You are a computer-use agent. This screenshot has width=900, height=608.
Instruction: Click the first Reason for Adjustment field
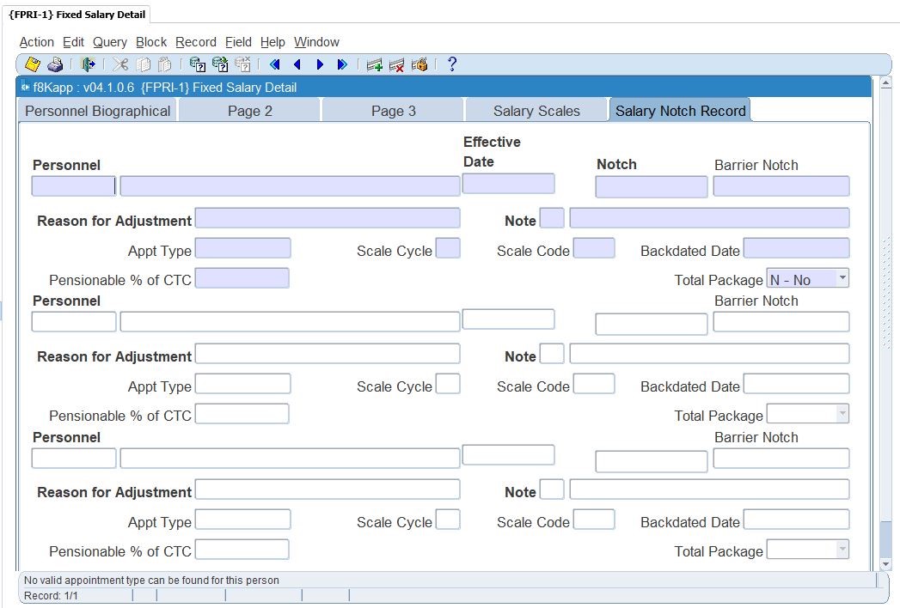point(327,218)
